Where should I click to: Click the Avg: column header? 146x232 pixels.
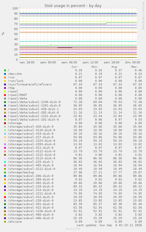pyautogui.click(x=115, y=67)
